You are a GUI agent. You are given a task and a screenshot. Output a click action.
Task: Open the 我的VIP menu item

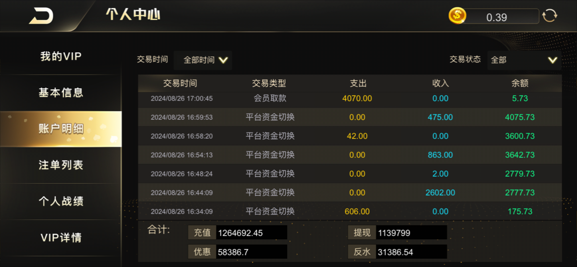pyautogui.click(x=61, y=57)
